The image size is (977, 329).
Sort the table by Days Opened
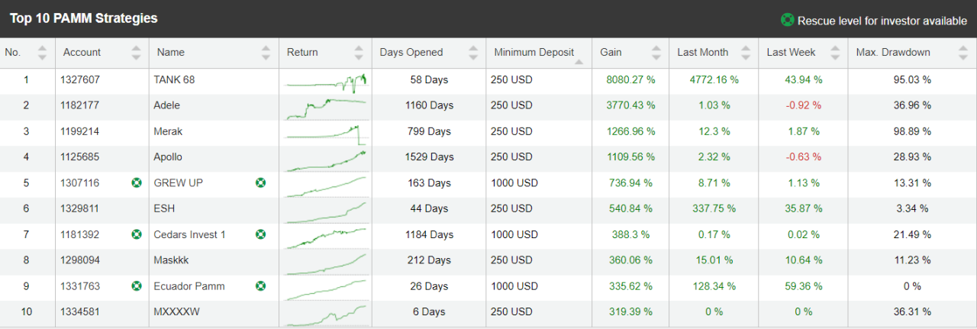click(x=473, y=53)
